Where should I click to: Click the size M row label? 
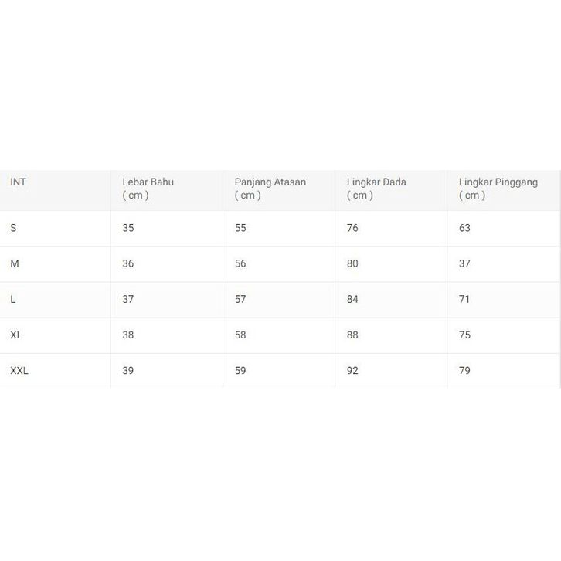[x=15, y=263]
